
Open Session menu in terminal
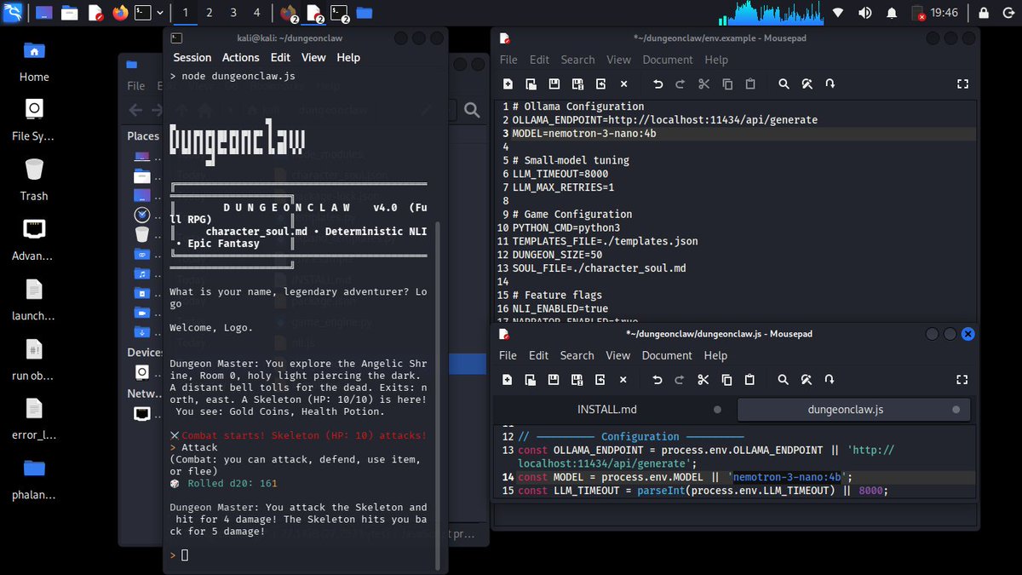(x=192, y=57)
